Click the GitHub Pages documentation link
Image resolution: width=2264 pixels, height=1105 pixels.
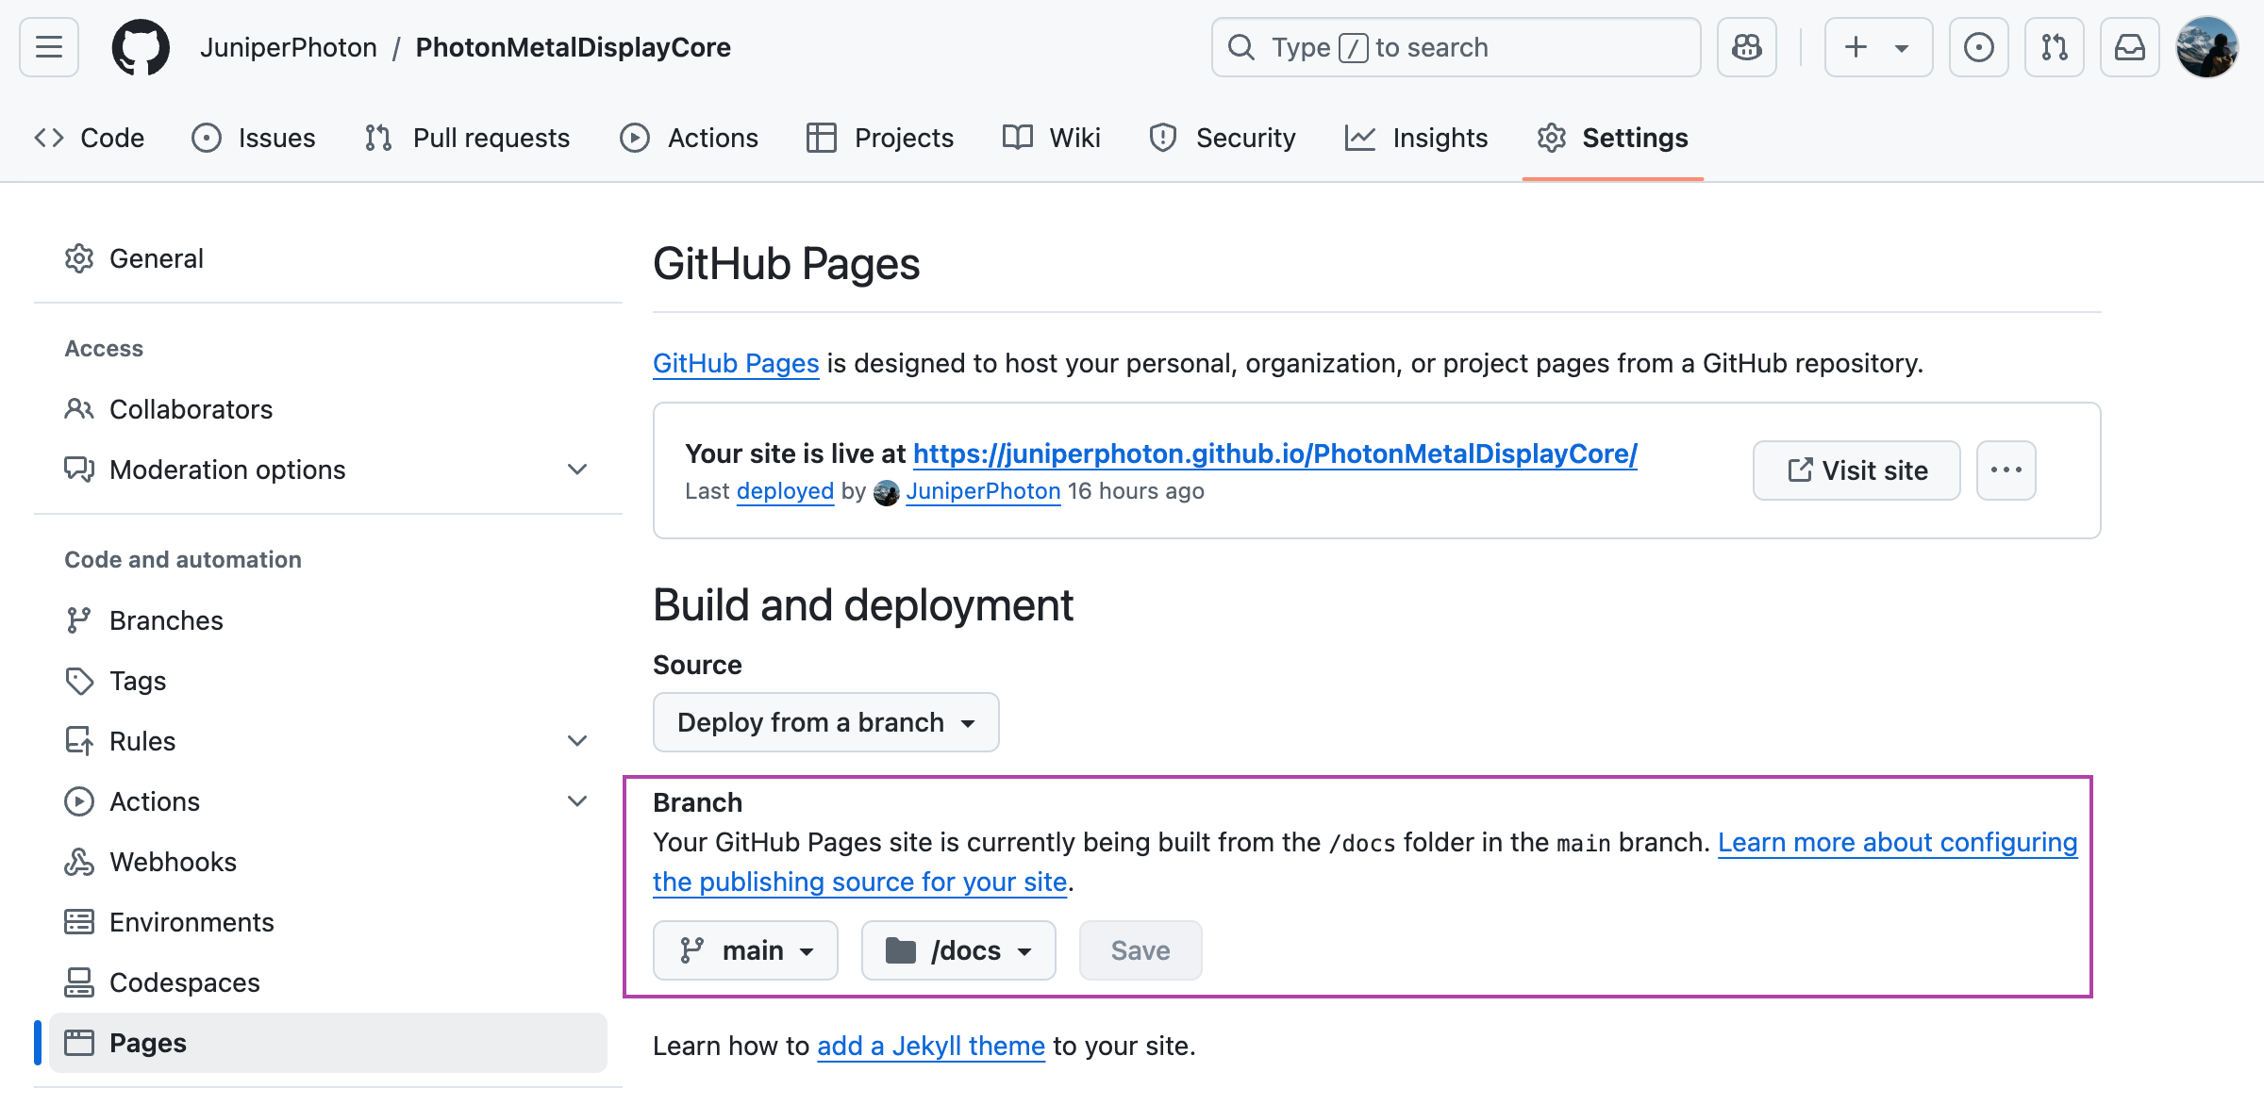736,363
